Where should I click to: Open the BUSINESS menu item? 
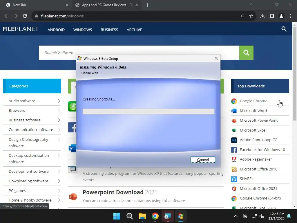109,30
